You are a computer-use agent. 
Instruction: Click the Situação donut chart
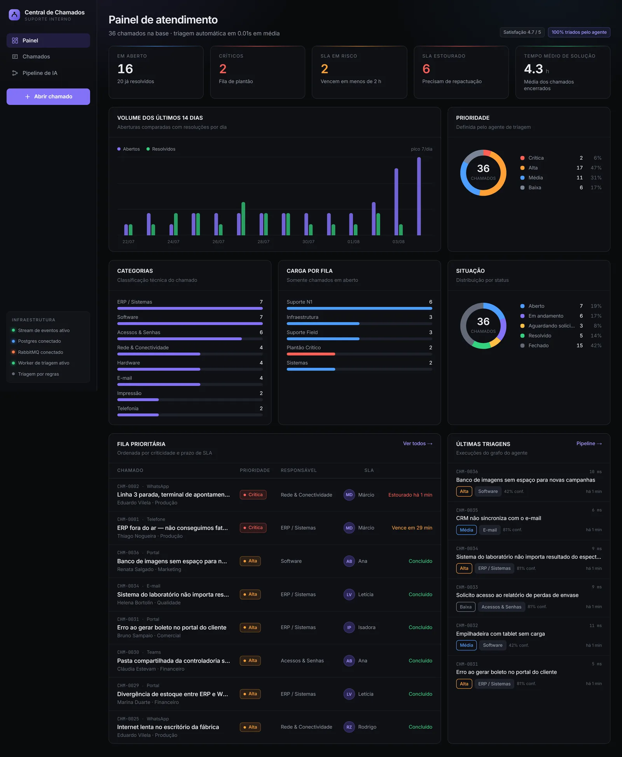483,326
